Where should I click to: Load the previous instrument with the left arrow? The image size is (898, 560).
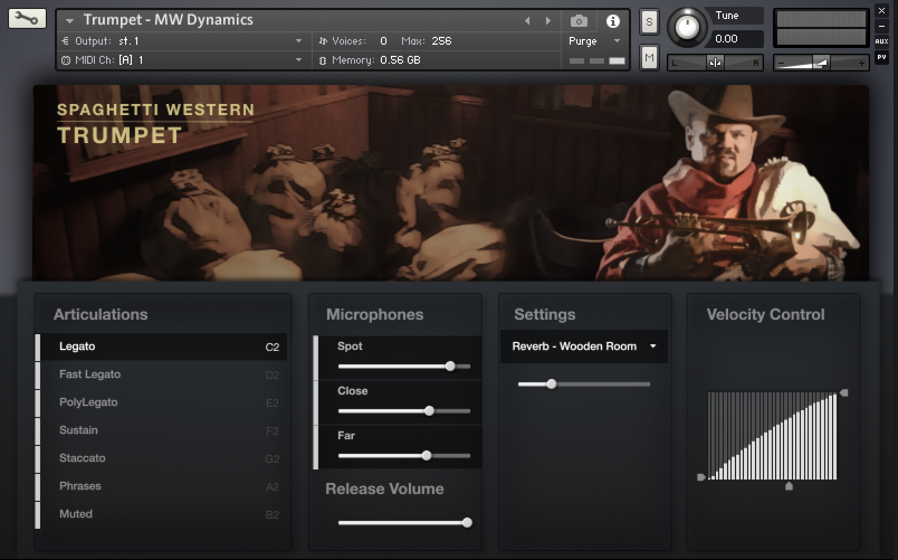point(527,20)
